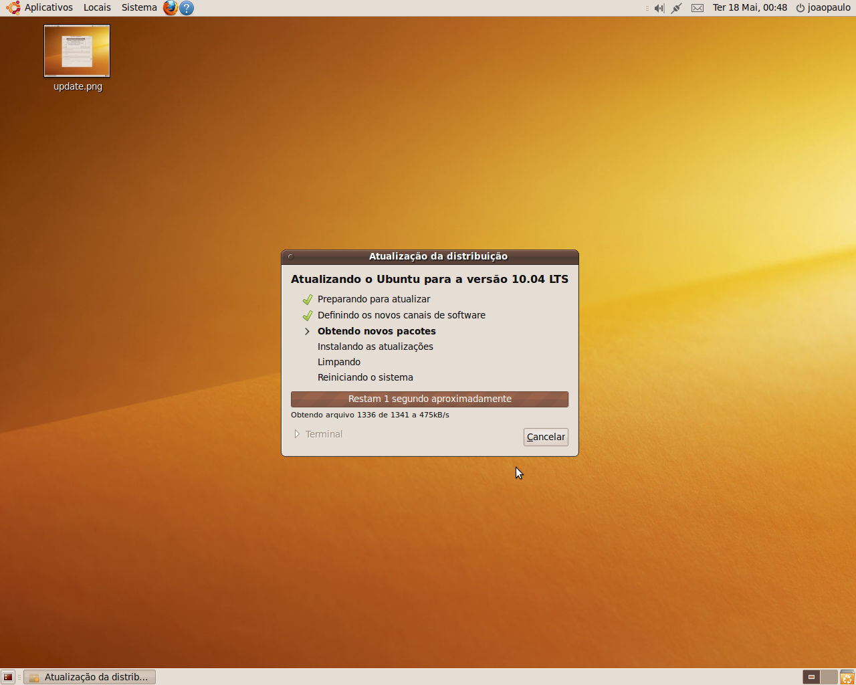The width and height of the screenshot is (856, 685).
Task: Click the volume speaker icon
Action: pos(659,8)
